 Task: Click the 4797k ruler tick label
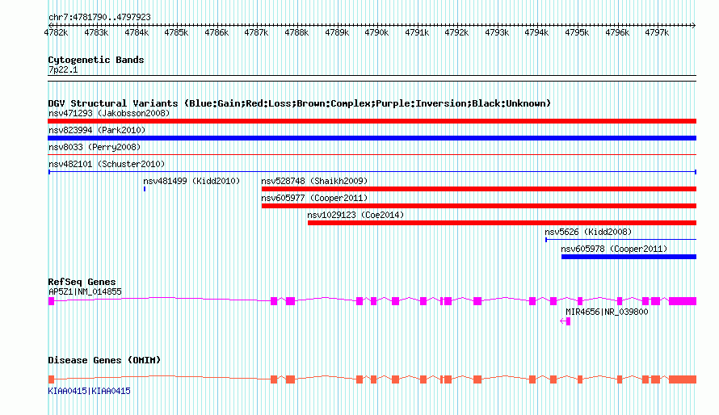click(x=657, y=32)
